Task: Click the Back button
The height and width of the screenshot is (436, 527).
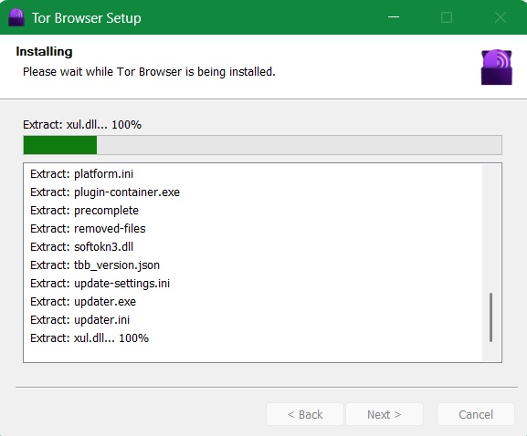Action: click(x=305, y=414)
